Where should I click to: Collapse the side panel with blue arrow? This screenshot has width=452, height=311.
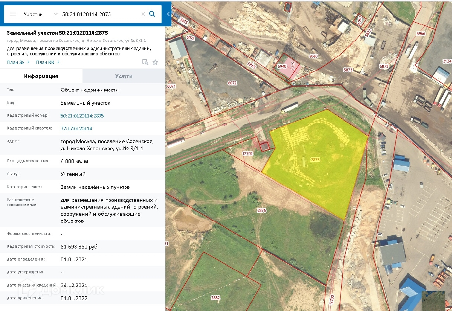point(168,14)
